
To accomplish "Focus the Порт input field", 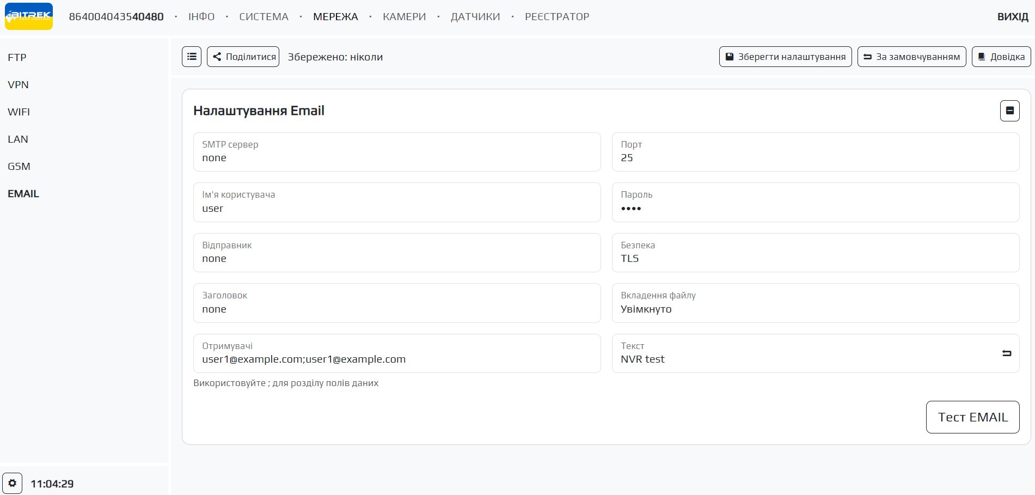I will pyautogui.click(x=815, y=158).
